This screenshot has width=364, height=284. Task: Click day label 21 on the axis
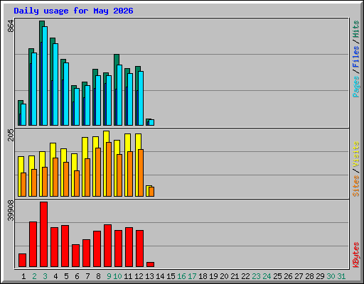tap(235, 276)
